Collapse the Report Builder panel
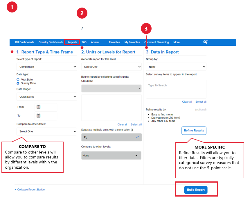Image resolution: width=250 pixels, height=198 pixels. point(30,190)
